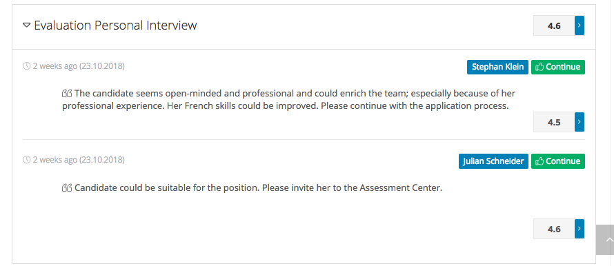Expand the overall 4.6 score arrow at top
The height and width of the screenshot is (266, 614).
pos(579,25)
